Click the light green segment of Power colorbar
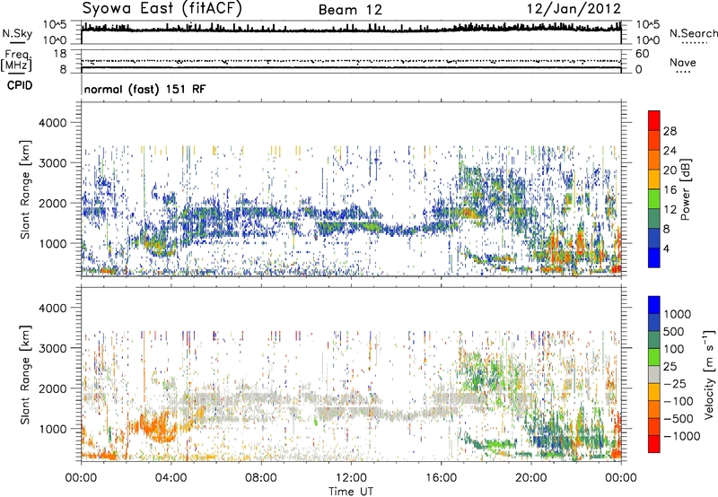This screenshot has width=718, height=497. 654,198
